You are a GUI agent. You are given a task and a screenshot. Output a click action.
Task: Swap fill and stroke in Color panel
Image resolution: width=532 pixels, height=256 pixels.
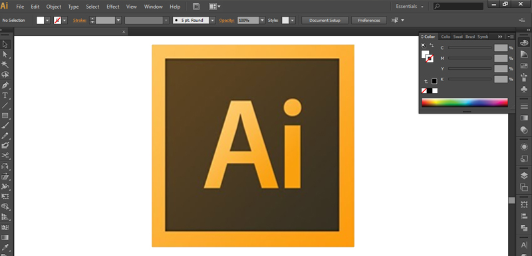(x=431, y=45)
